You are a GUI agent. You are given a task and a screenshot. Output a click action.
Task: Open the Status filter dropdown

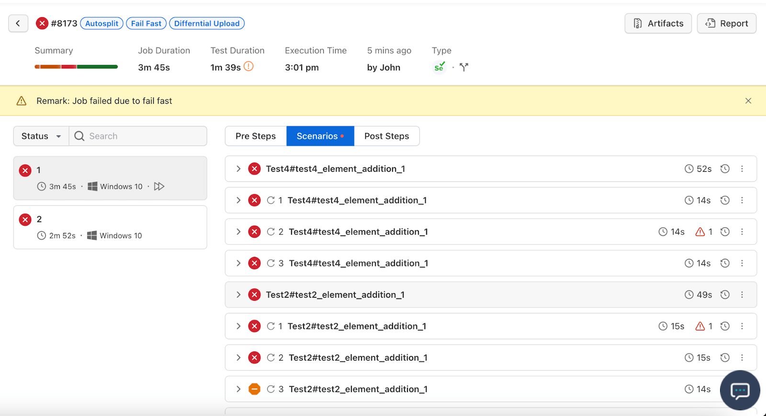(x=41, y=136)
